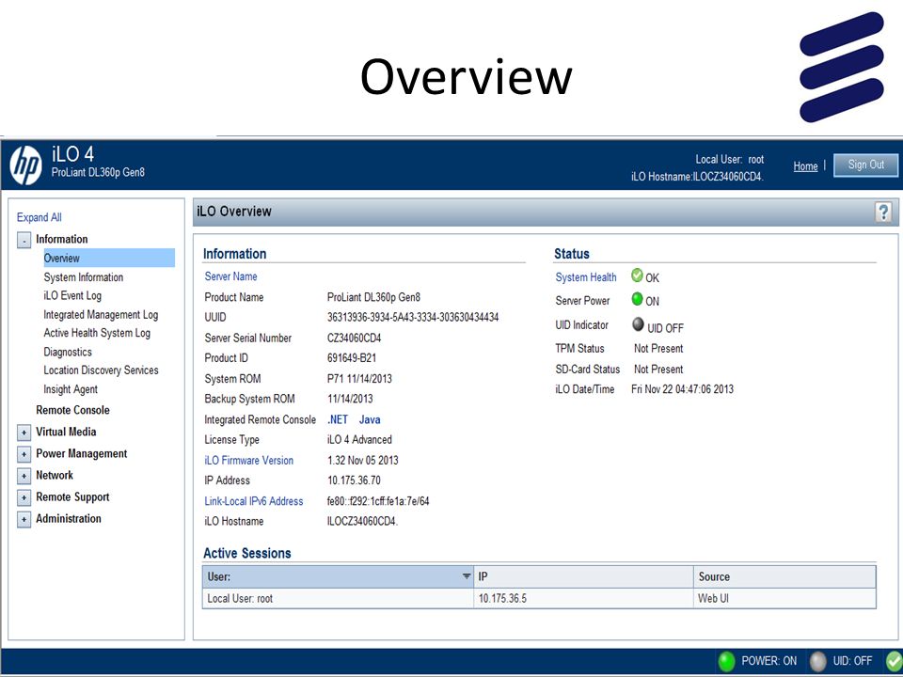Viewport: 903px width, 677px height.
Task: Click the Power Management label
Action: click(81, 453)
